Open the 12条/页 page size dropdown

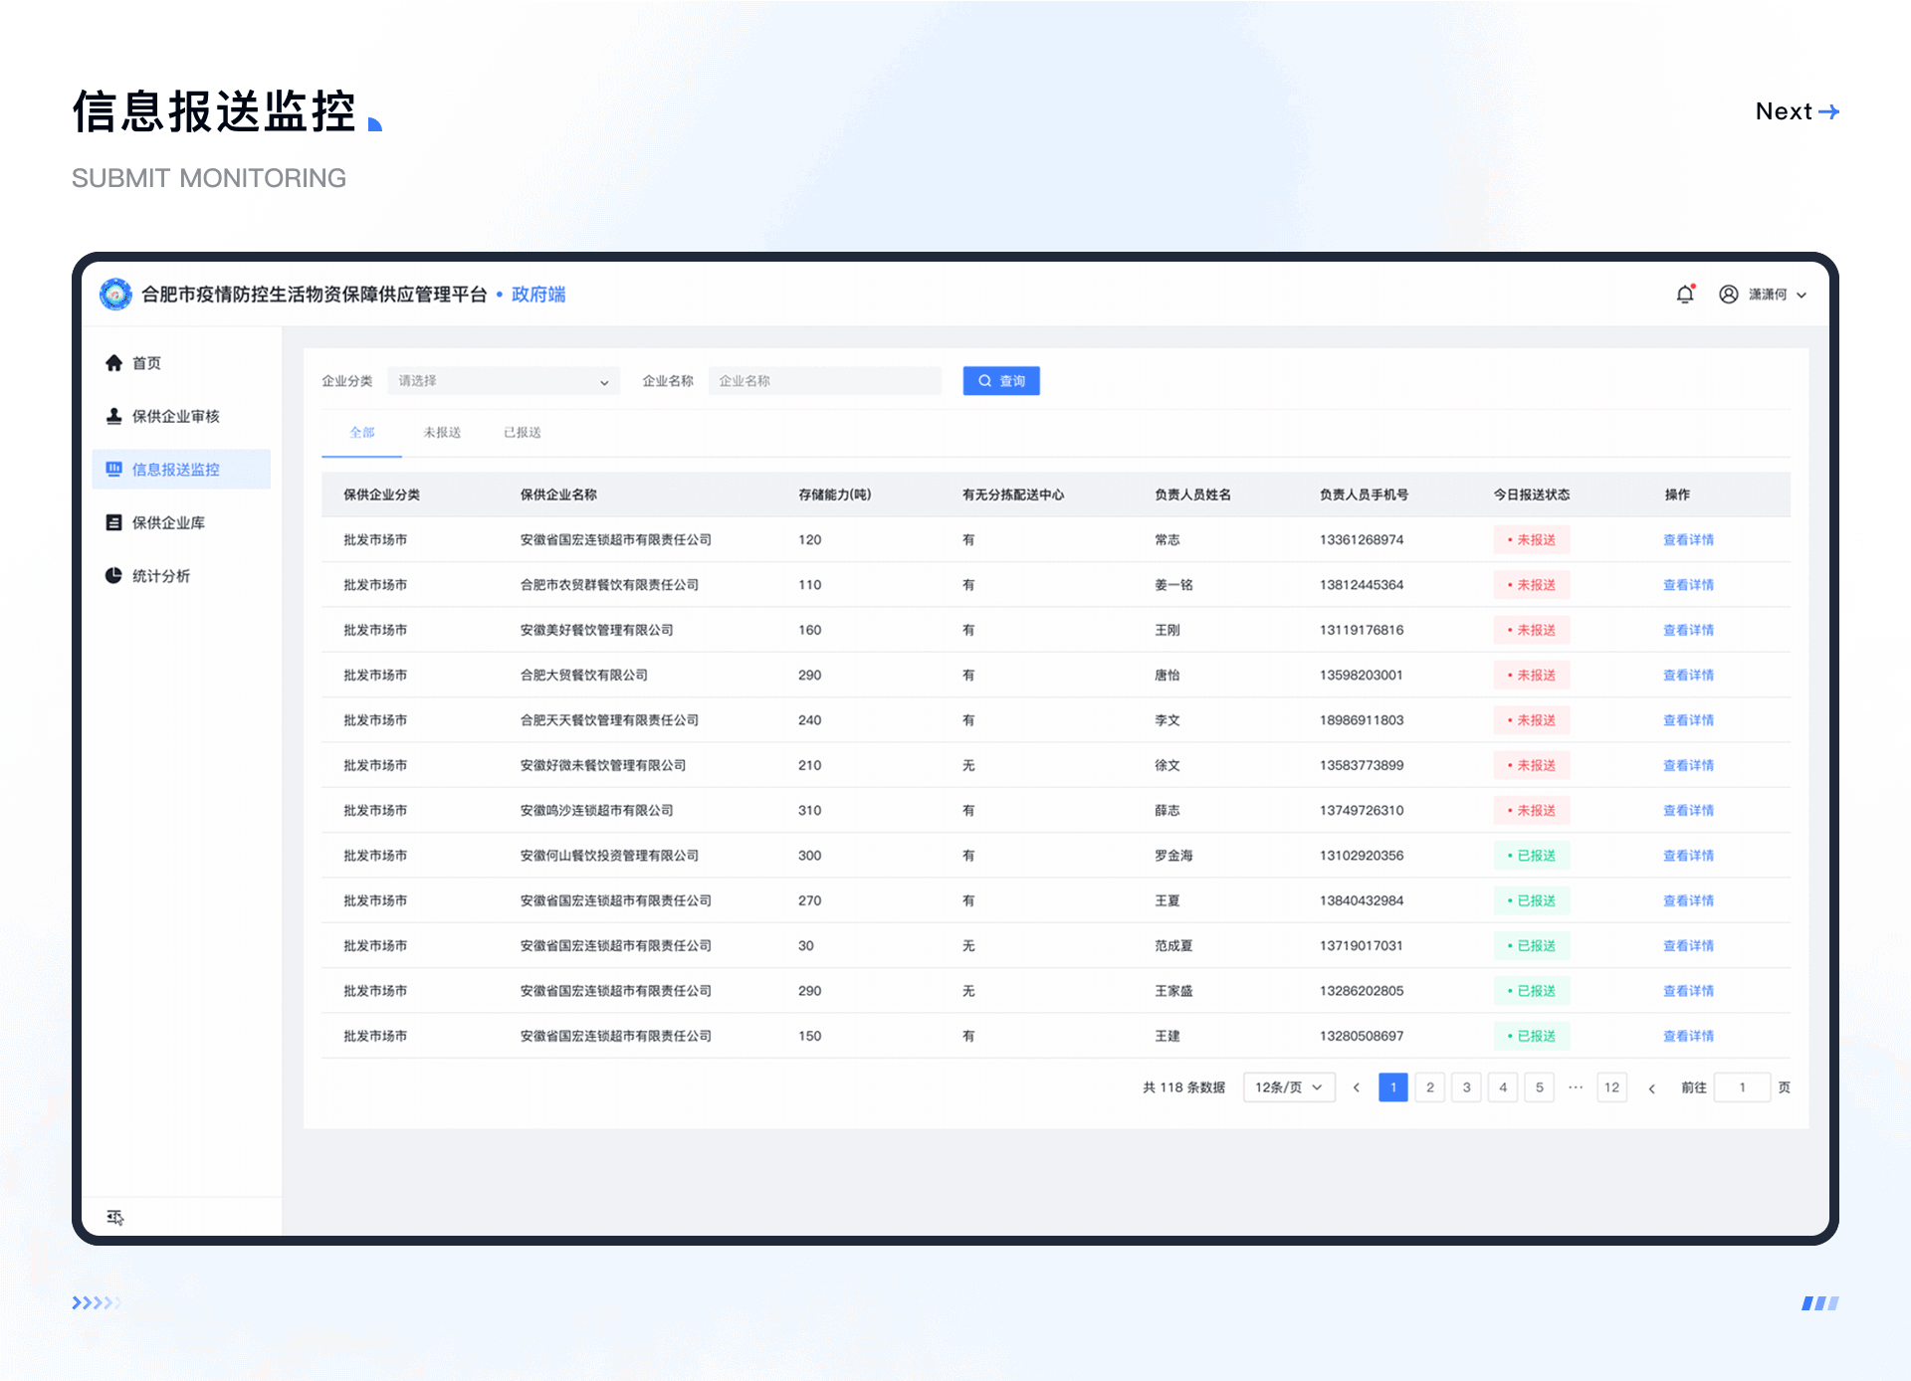[x=1289, y=1087]
